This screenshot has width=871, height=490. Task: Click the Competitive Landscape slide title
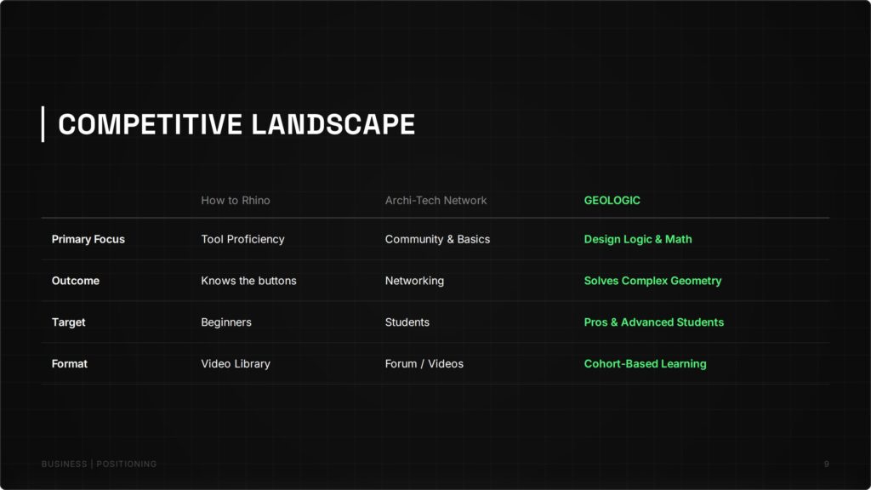[x=236, y=124]
